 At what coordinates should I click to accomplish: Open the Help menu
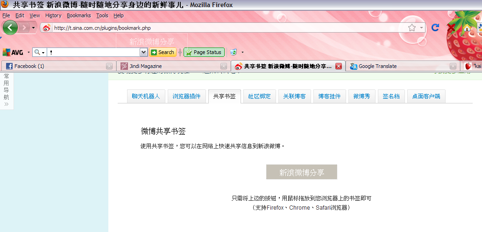point(118,15)
